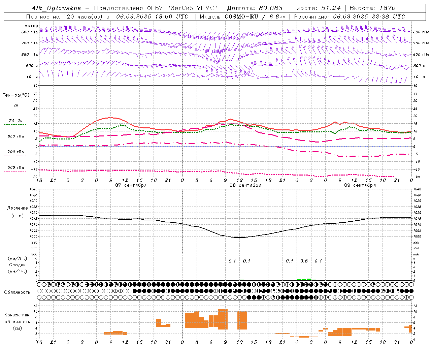Select the forecast start 06.09.2025 18:00 UTC

[x=152, y=17]
